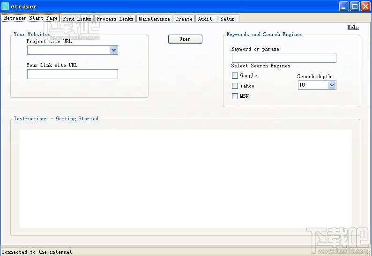This screenshot has height=256, width=372.
Task: Open the Search depth dropdown
Action: tap(332, 85)
